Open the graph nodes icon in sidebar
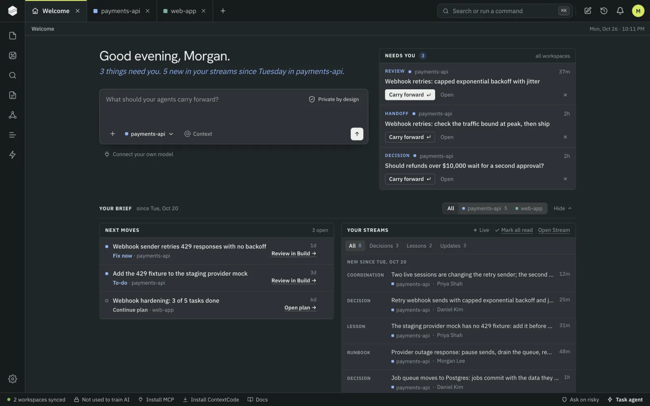Viewport: 650px width, 406px height. click(x=13, y=115)
